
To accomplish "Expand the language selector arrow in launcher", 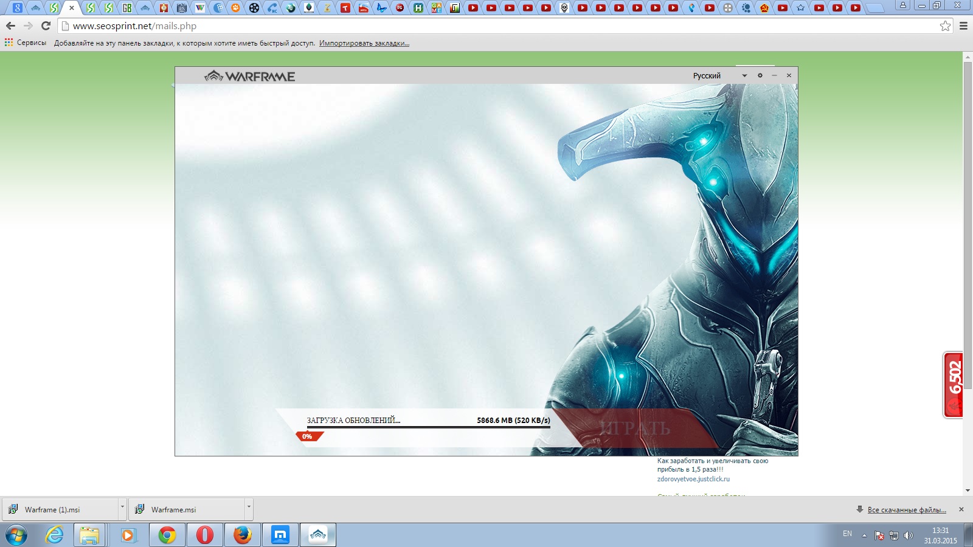I will point(744,75).
